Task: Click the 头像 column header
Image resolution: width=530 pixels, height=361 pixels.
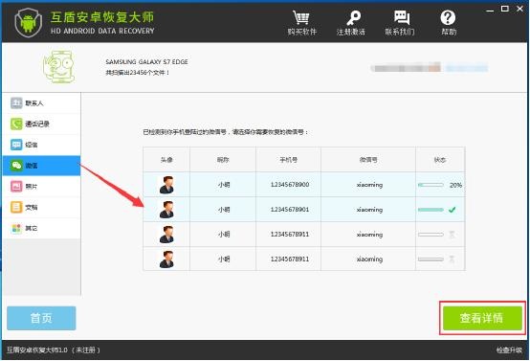Action: pyautogui.click(x=166, y=160)
